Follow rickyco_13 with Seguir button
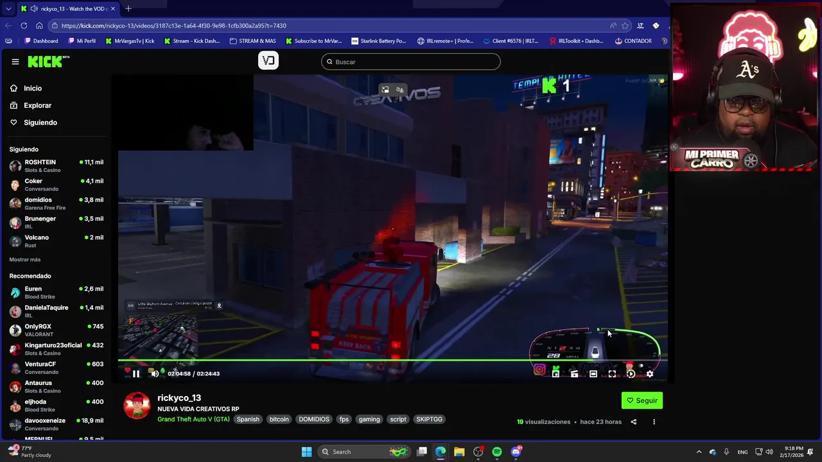The width and height of the screenshot is (822, 462). click(642, 400)
